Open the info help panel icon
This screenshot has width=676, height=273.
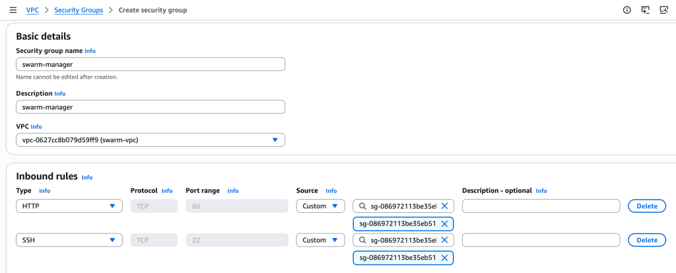(626, 10)
